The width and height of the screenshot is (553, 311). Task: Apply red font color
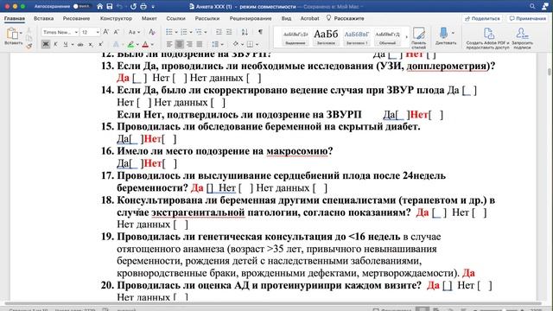click(145, 44)
